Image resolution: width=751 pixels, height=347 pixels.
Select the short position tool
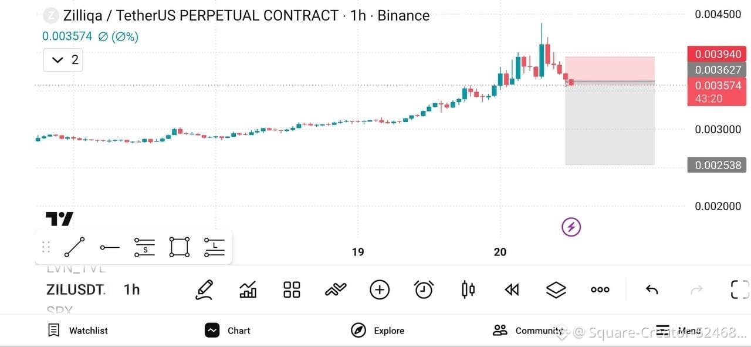click(x=144, y=247)
